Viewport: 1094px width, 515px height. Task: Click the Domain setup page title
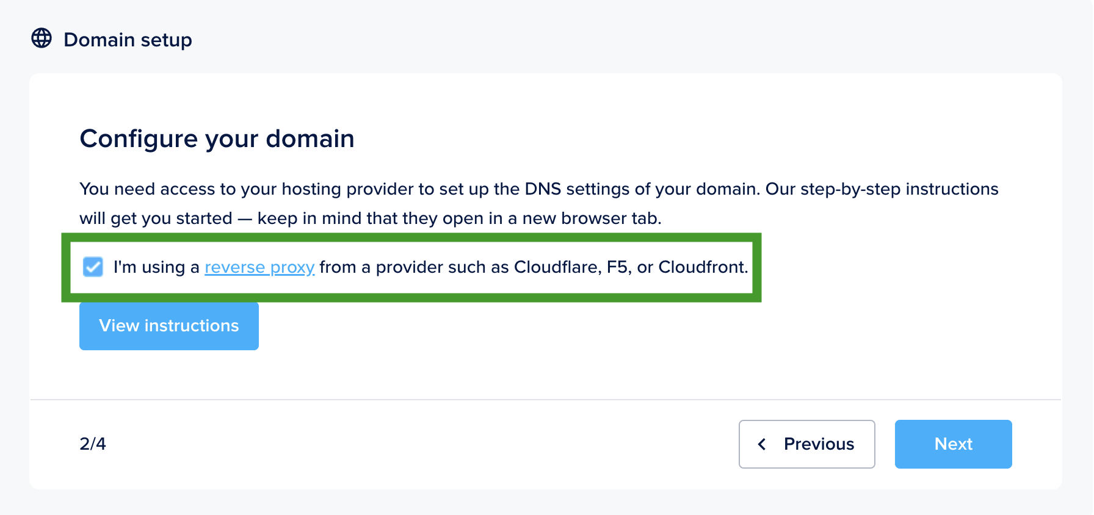point(128,40)
